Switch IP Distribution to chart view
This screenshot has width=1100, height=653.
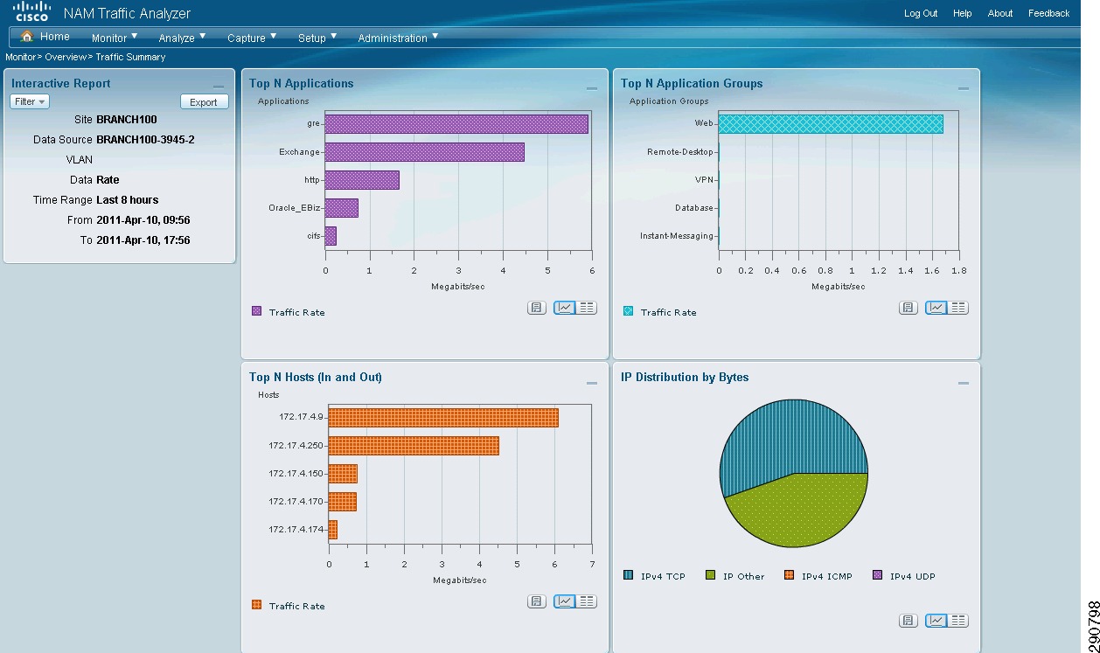[x=936, y=621]
